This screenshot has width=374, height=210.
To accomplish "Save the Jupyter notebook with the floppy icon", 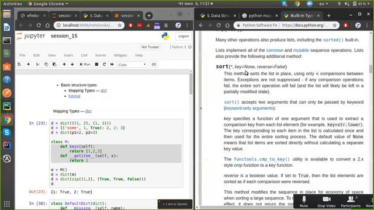I will 19,65.
